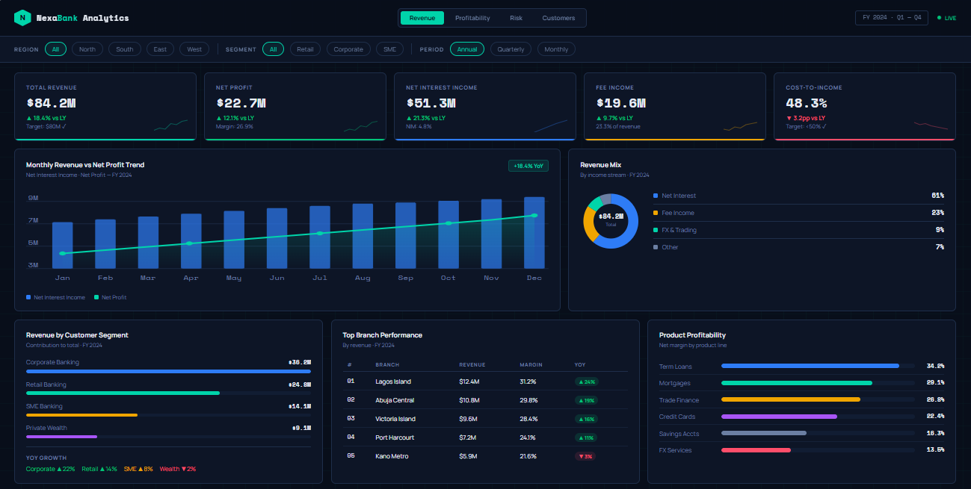Click the Branch column header
Image resolution: width=971 pixels, height=489 pixels.
(387, 365)
